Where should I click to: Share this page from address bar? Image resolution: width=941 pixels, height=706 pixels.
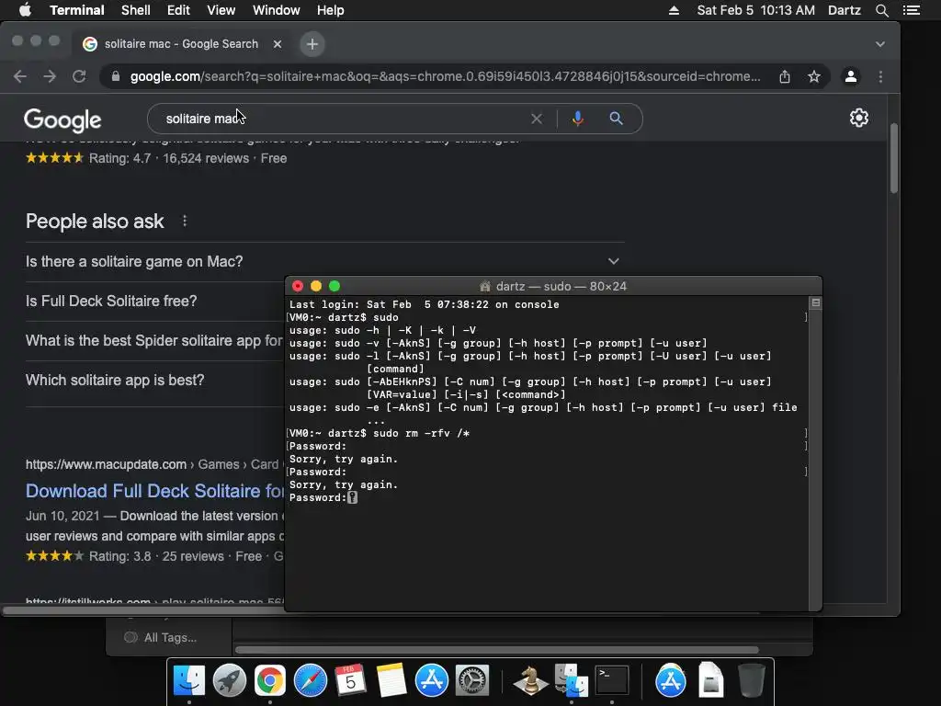click(x=785, y=76)
